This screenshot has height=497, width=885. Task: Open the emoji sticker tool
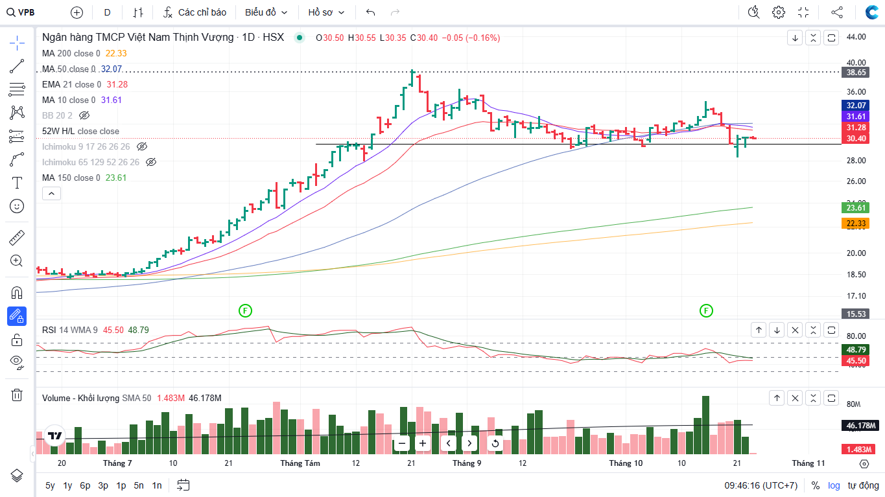(17, 206)
